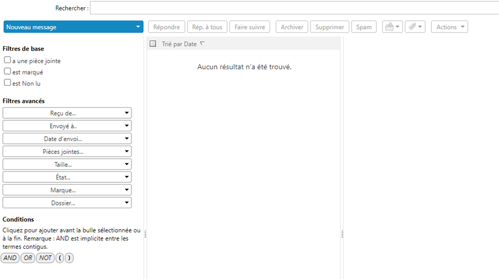Enable the 'a une pièce jointe' filter
This screenshot has width=499, height=279.
click(8, 60)
